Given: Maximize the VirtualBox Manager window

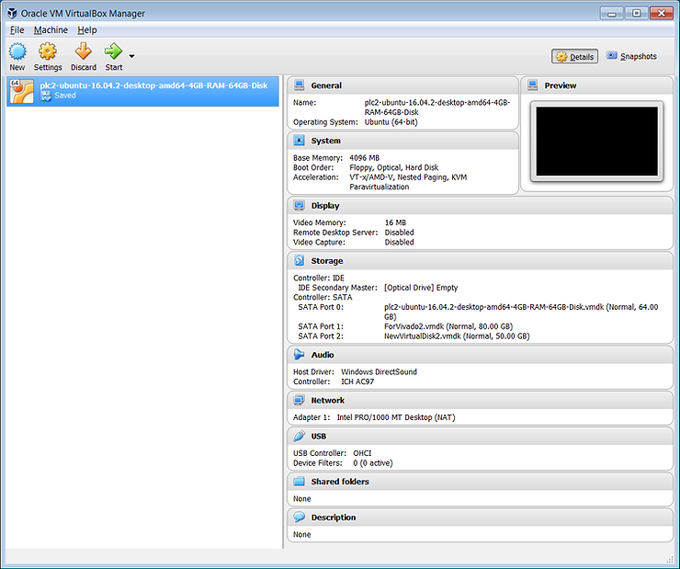Looking at the screenshot, I should [636, 14].
